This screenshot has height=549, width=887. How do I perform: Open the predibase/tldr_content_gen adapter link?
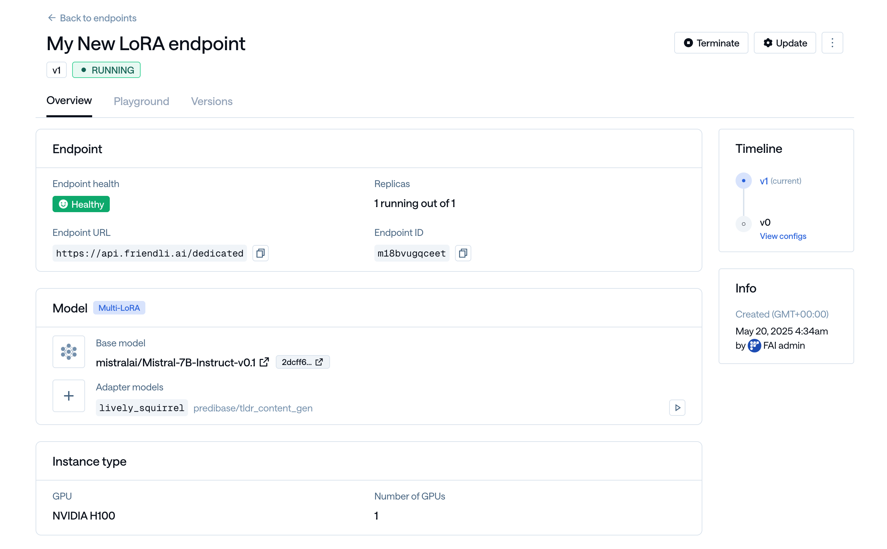click(x=253, y=408)
